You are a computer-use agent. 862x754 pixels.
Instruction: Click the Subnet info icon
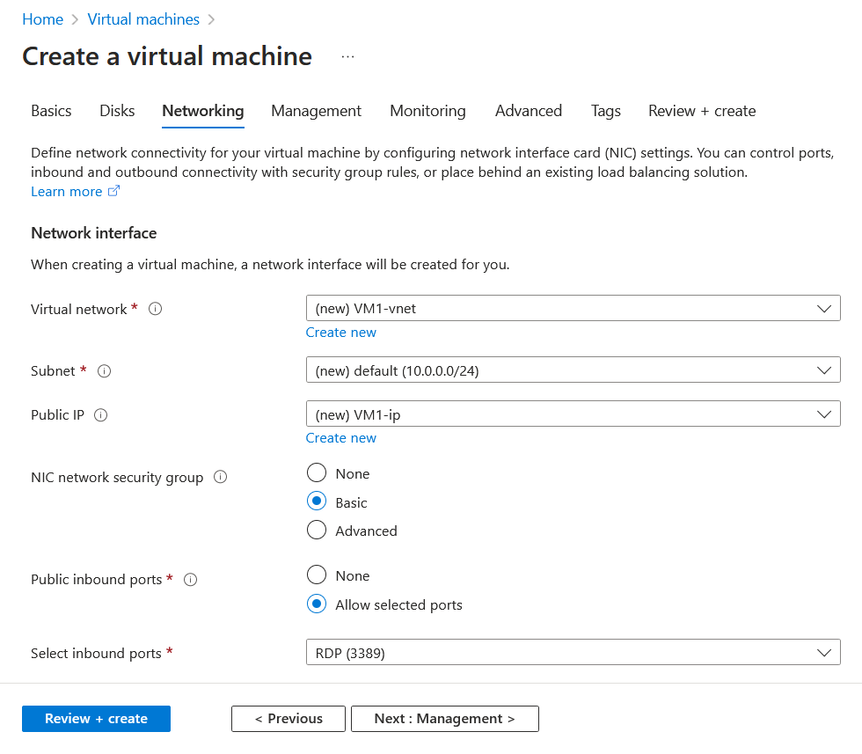click(x=104, y=370)
